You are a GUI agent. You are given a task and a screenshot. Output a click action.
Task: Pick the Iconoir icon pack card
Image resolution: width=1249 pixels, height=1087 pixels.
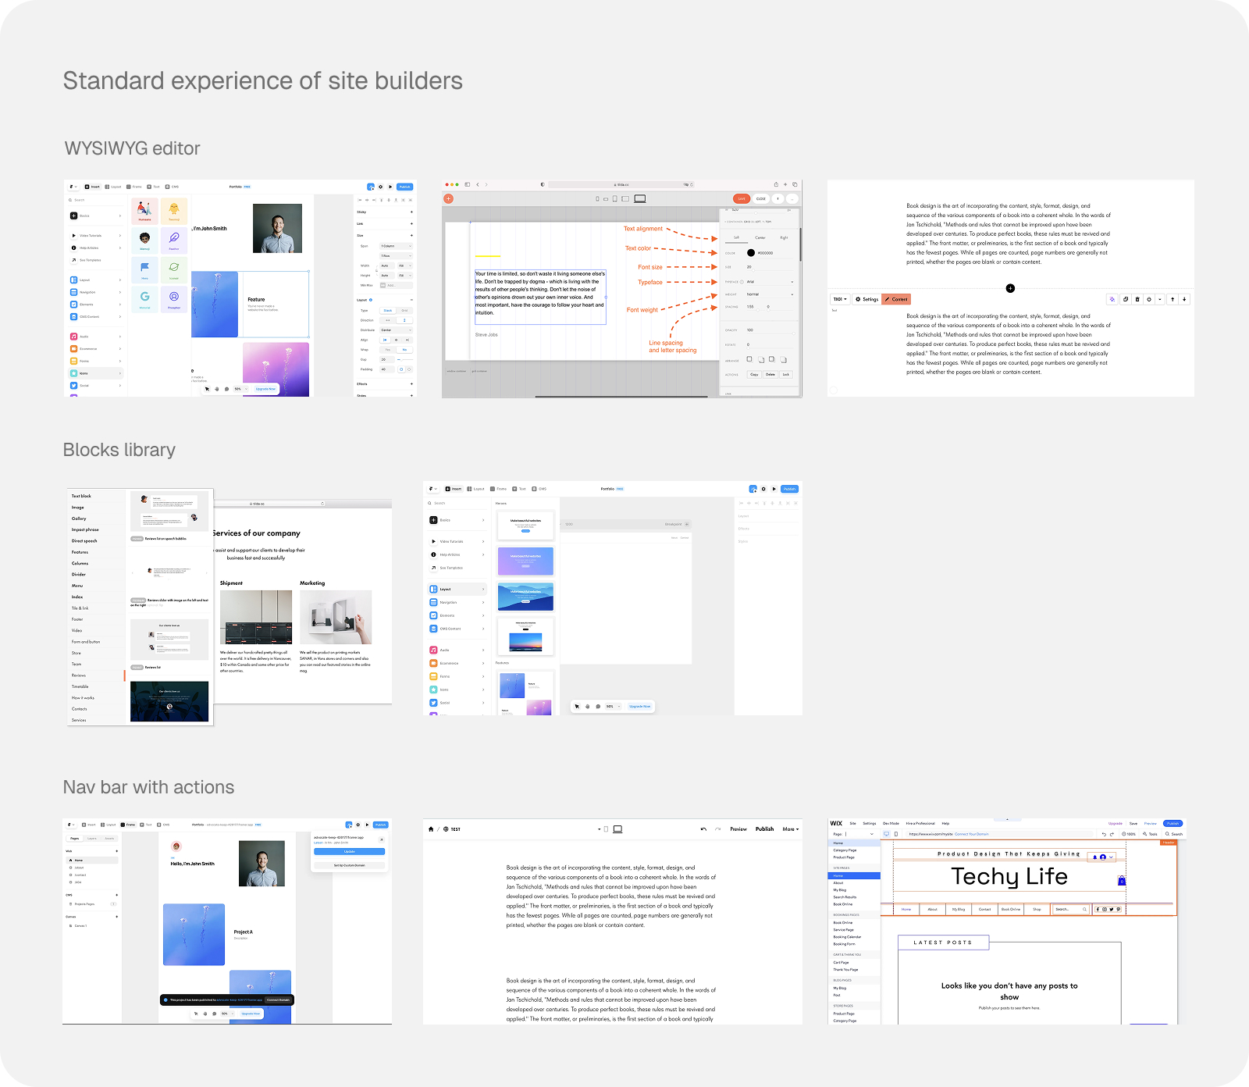[174, 269]
